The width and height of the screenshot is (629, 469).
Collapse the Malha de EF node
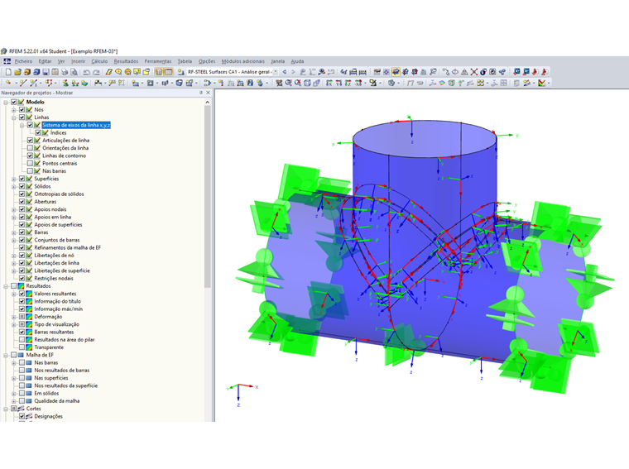(6, 355)
